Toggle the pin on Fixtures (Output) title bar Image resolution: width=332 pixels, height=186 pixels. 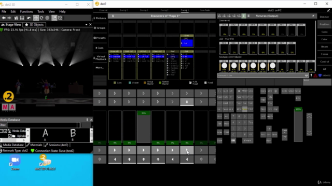point(313,16)
